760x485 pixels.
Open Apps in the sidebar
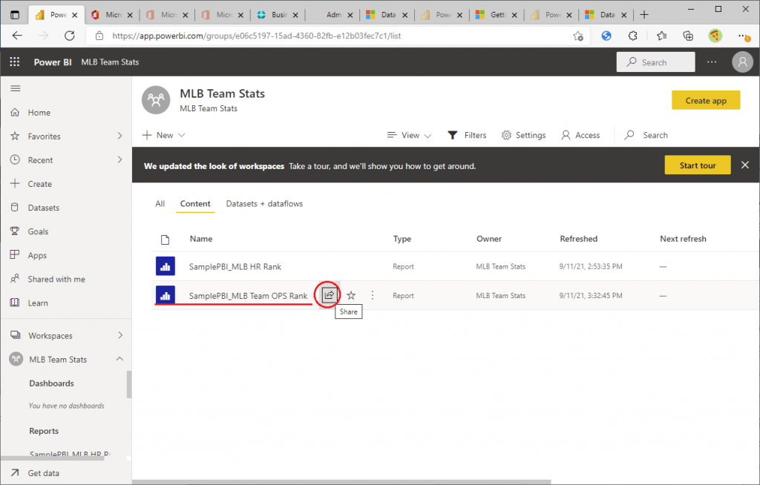(x=37, y=255)
